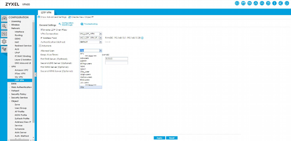The width and height of the screenshot is (291, 141).
Task: Open AAA Server under Object
Action: (21, 132)
